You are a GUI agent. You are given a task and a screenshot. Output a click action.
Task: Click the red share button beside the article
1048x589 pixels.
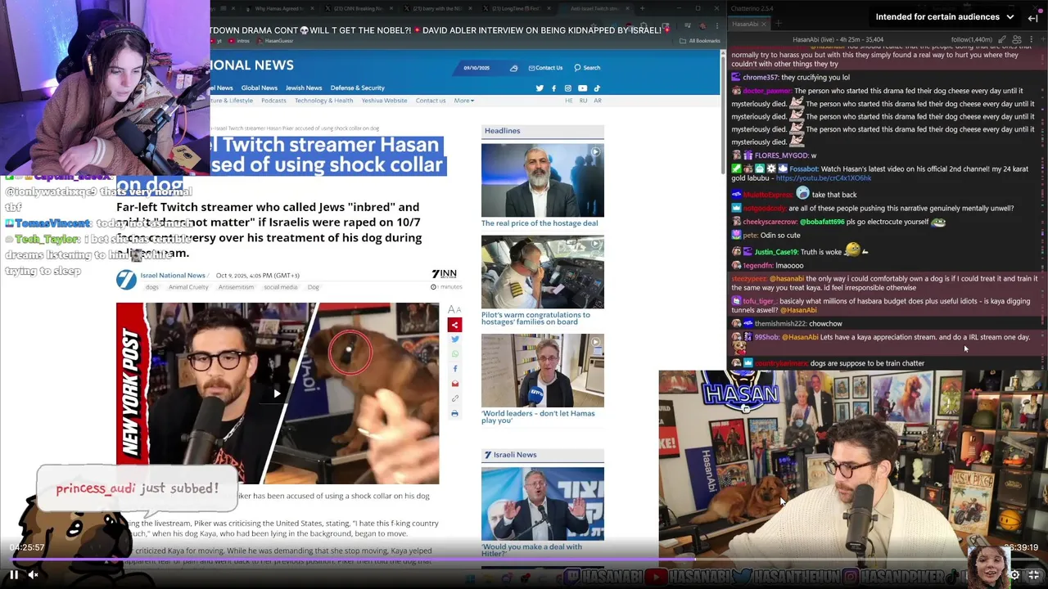454,325
